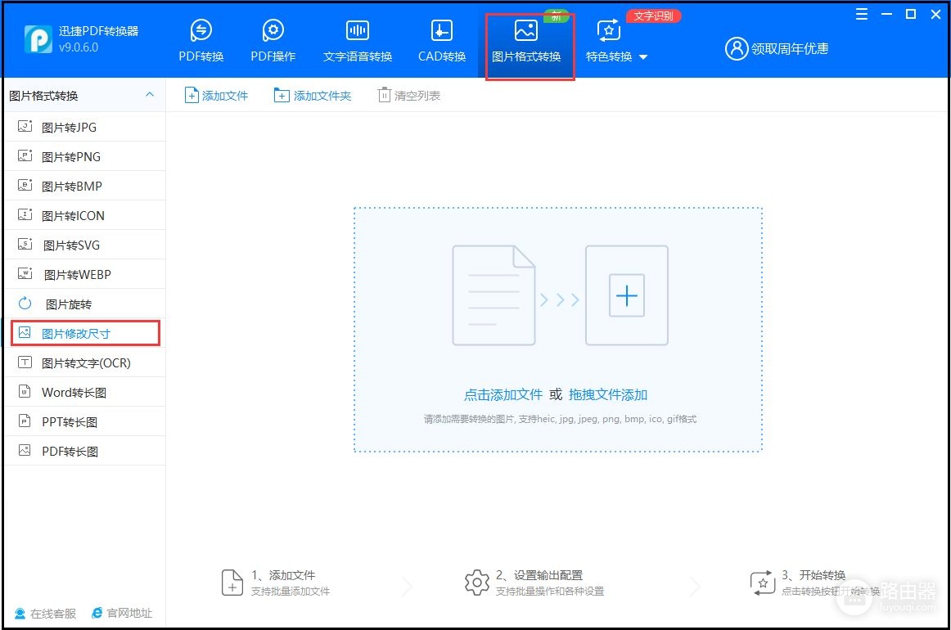The image size is (951, 630).
Task: Switch to CAD转换 tab
Action: (x=442, y=41)
